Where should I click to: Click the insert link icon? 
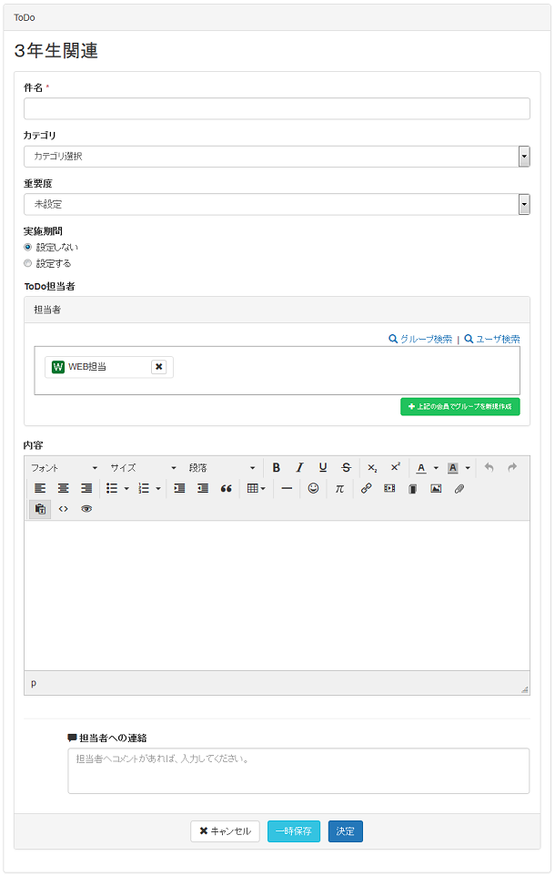[x=367, y=488]
